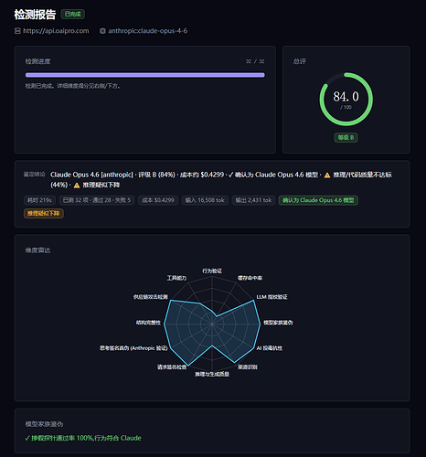Screen dimensions: 426x457
Task: Click green 确认为 Claude Opus 4.6 模型 tag
Action: [318, 200]
